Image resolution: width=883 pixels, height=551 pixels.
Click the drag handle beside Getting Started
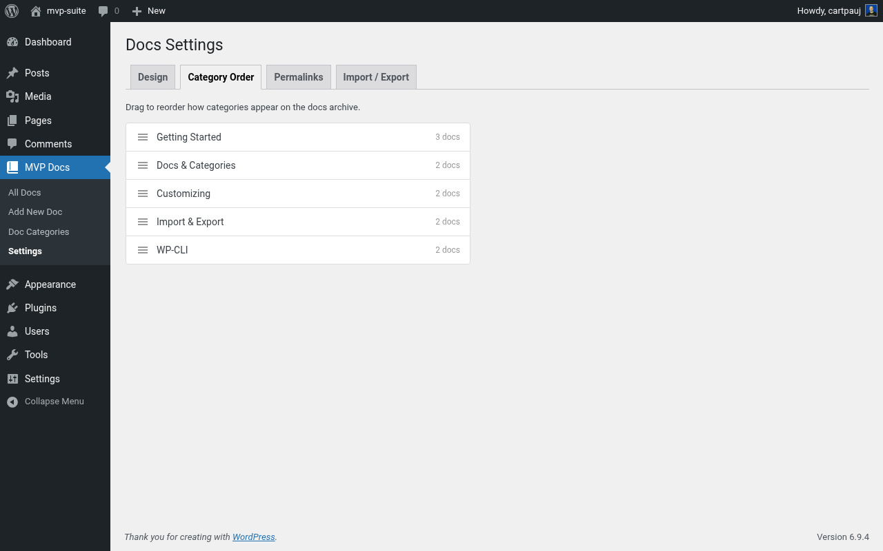click(x=143, y=136)
